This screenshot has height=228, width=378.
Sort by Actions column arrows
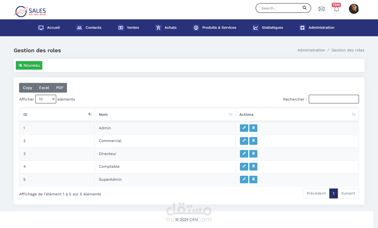(x=354, y=114)
